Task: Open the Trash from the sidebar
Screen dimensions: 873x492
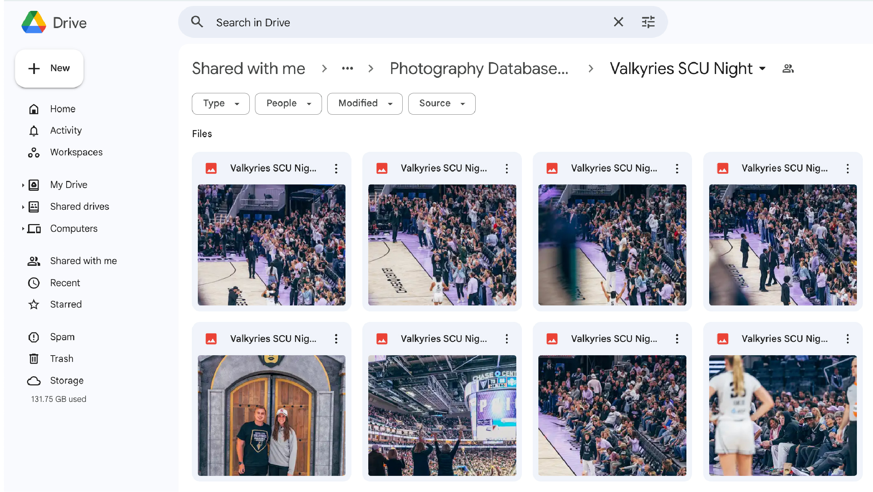Action: (61, 358)
